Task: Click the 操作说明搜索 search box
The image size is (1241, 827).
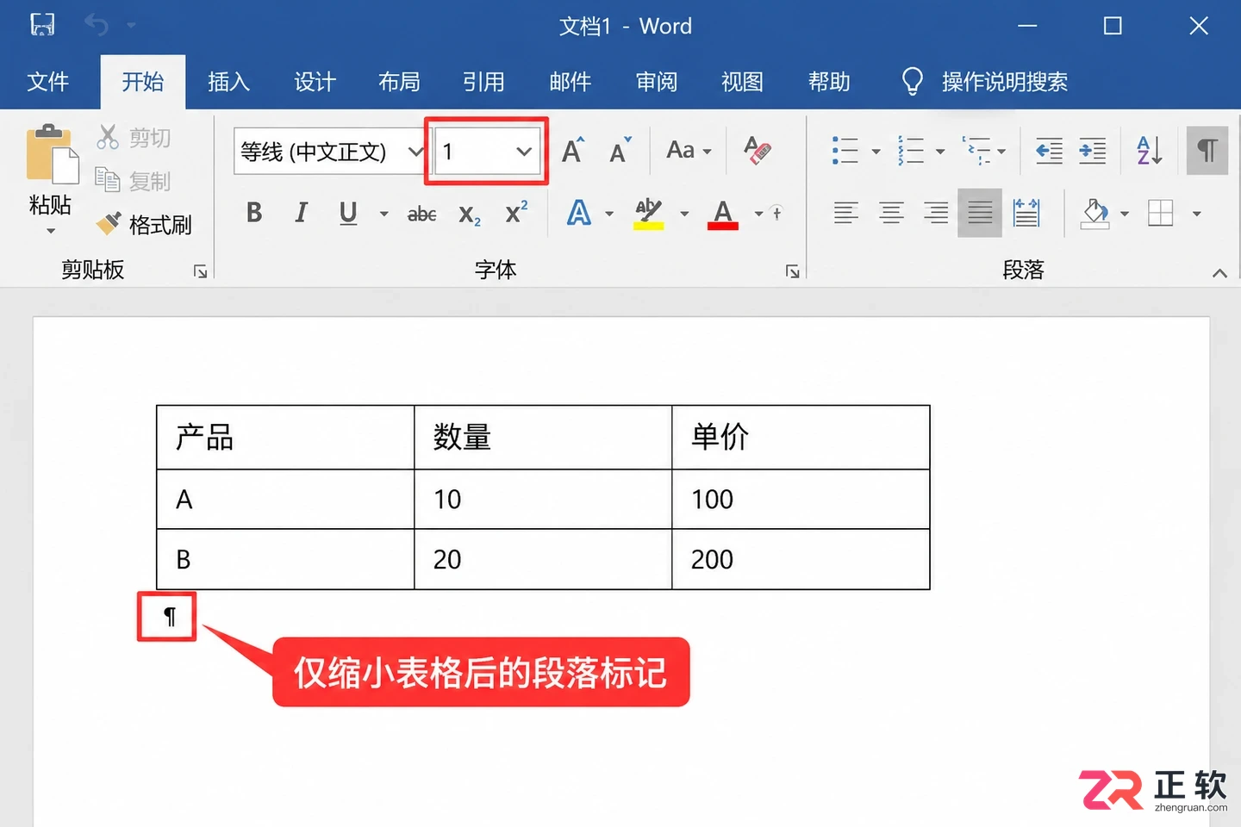Action: (985, 82)
